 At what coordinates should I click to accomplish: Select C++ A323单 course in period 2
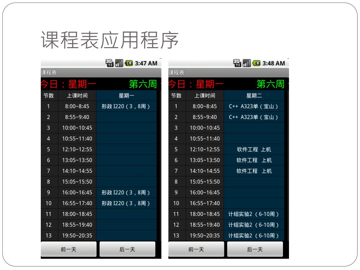click(x=254, y=117)
